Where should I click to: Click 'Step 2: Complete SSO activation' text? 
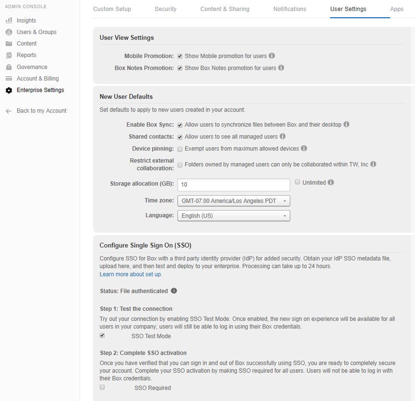[143, 353]
